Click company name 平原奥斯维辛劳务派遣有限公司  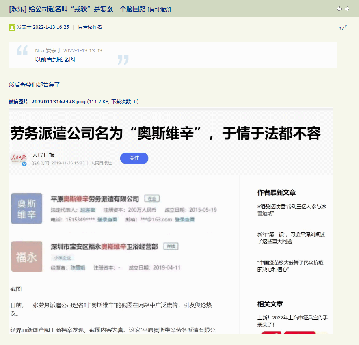pyautogui.click(x=95, y=199)
